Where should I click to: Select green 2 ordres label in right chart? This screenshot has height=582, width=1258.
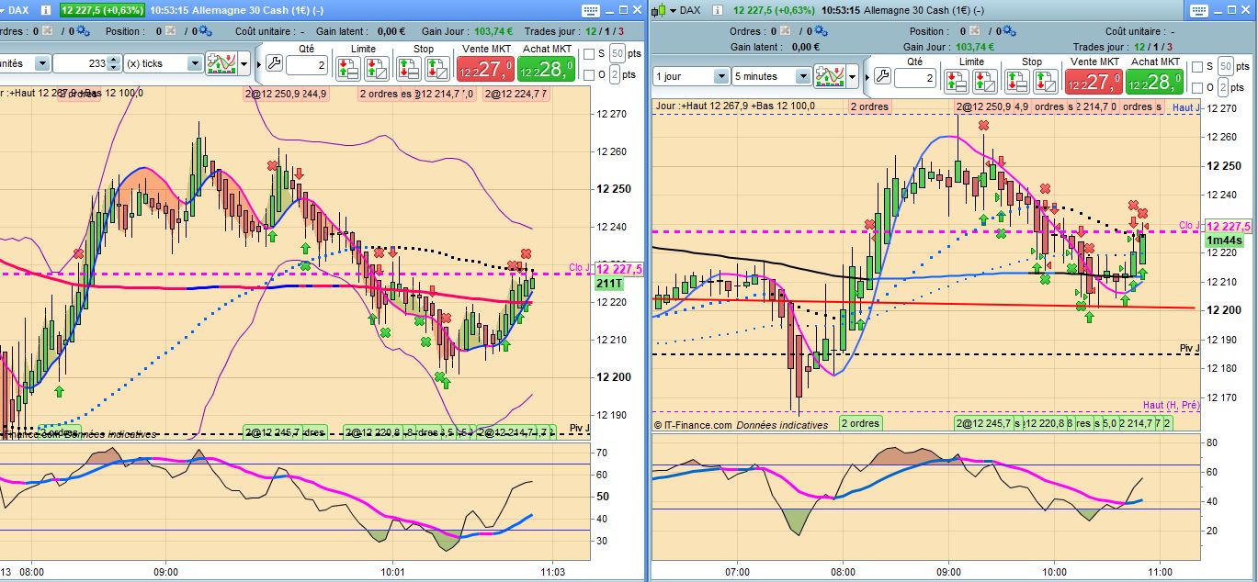click(x=861, y=423)
